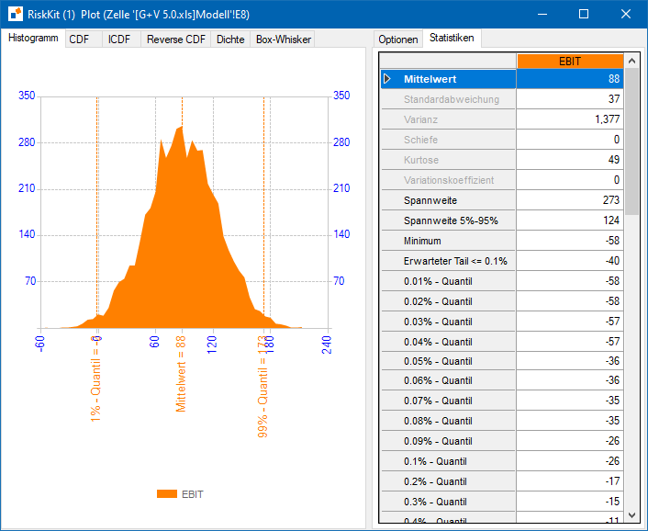Click the 0.1% - Quantil row
The image size is (648, 531).
[x=502, y=461]
